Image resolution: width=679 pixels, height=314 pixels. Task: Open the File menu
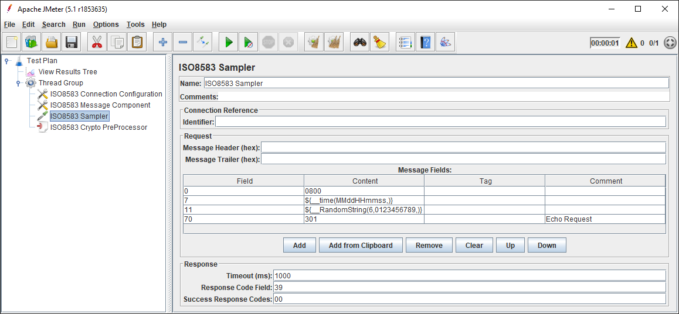pos(9,25)
